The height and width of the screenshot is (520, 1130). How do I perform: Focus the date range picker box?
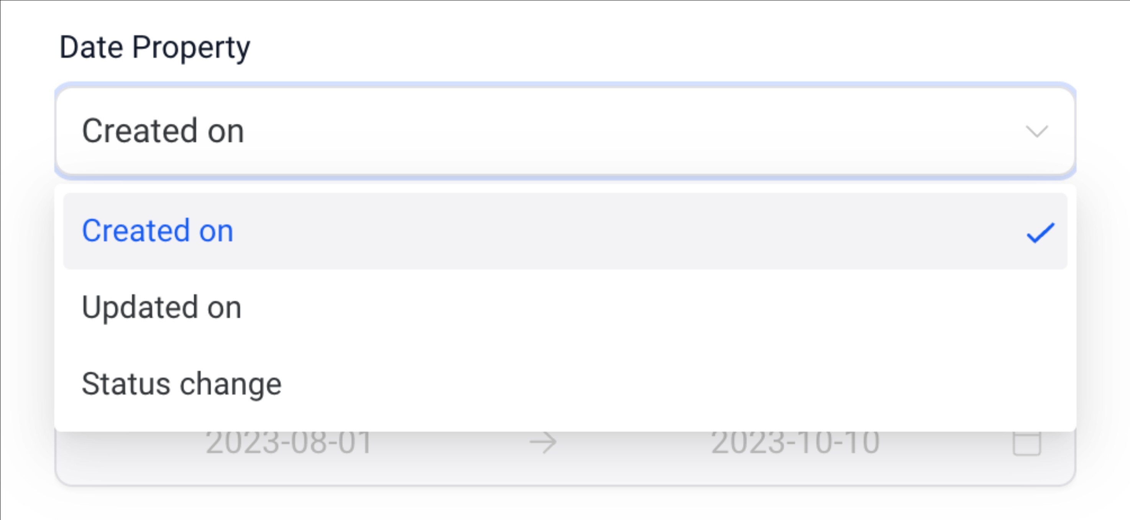pos(565,456)
